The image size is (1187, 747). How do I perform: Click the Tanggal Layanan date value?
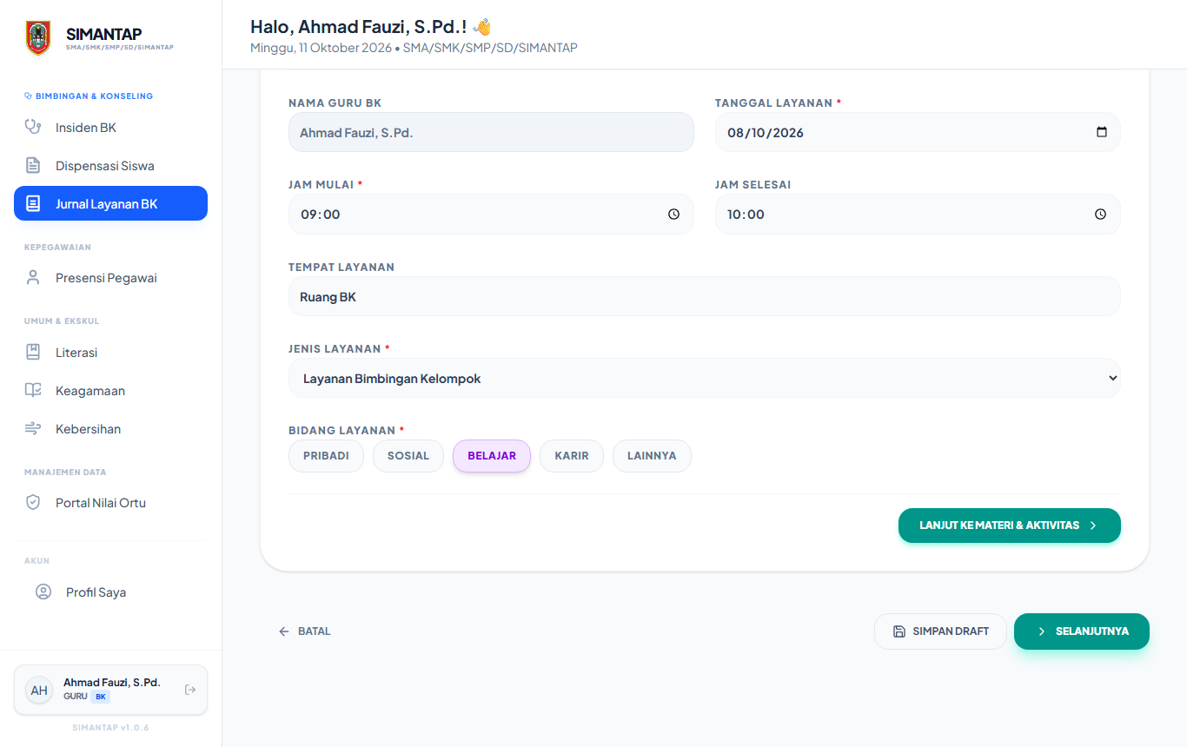766,133
